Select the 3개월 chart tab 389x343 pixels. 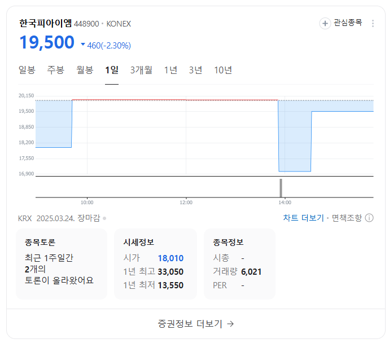point(141,70)
